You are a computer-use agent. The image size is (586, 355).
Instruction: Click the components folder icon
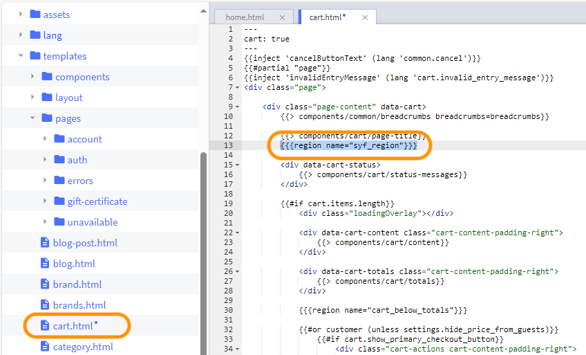pos(47,77)
